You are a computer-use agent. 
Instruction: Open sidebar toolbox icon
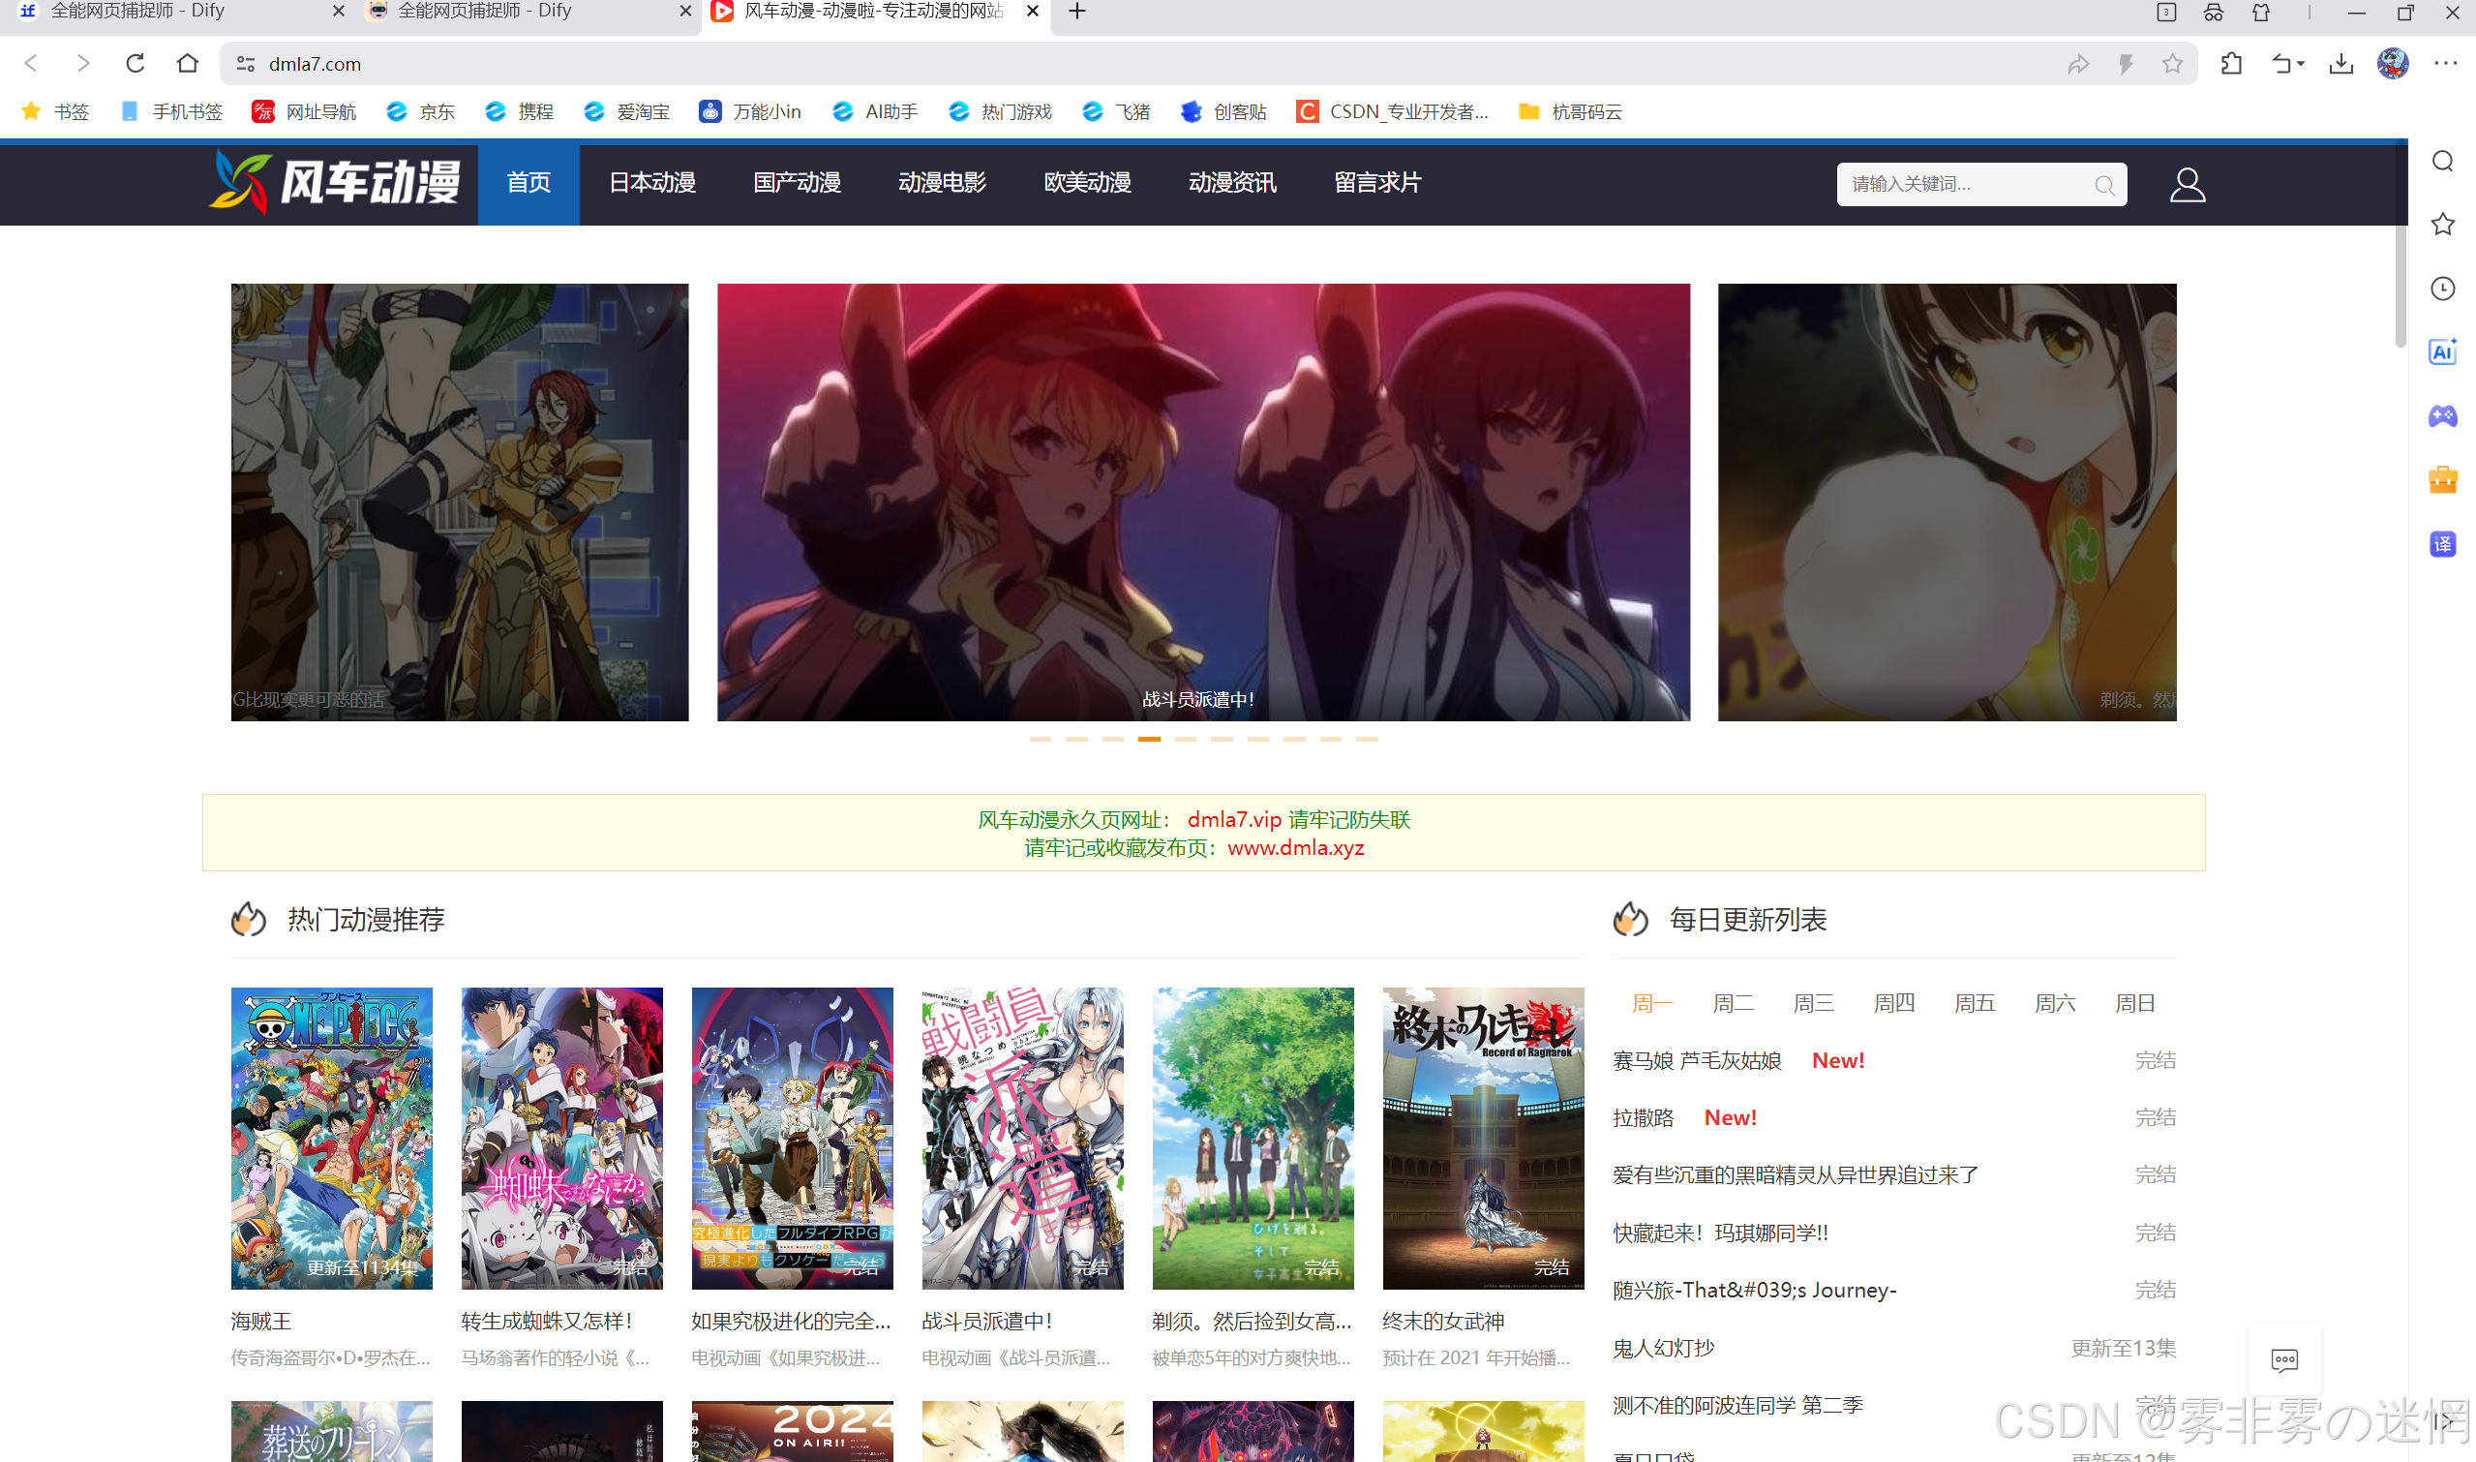pyautogui.click(x=2442, y=480)
